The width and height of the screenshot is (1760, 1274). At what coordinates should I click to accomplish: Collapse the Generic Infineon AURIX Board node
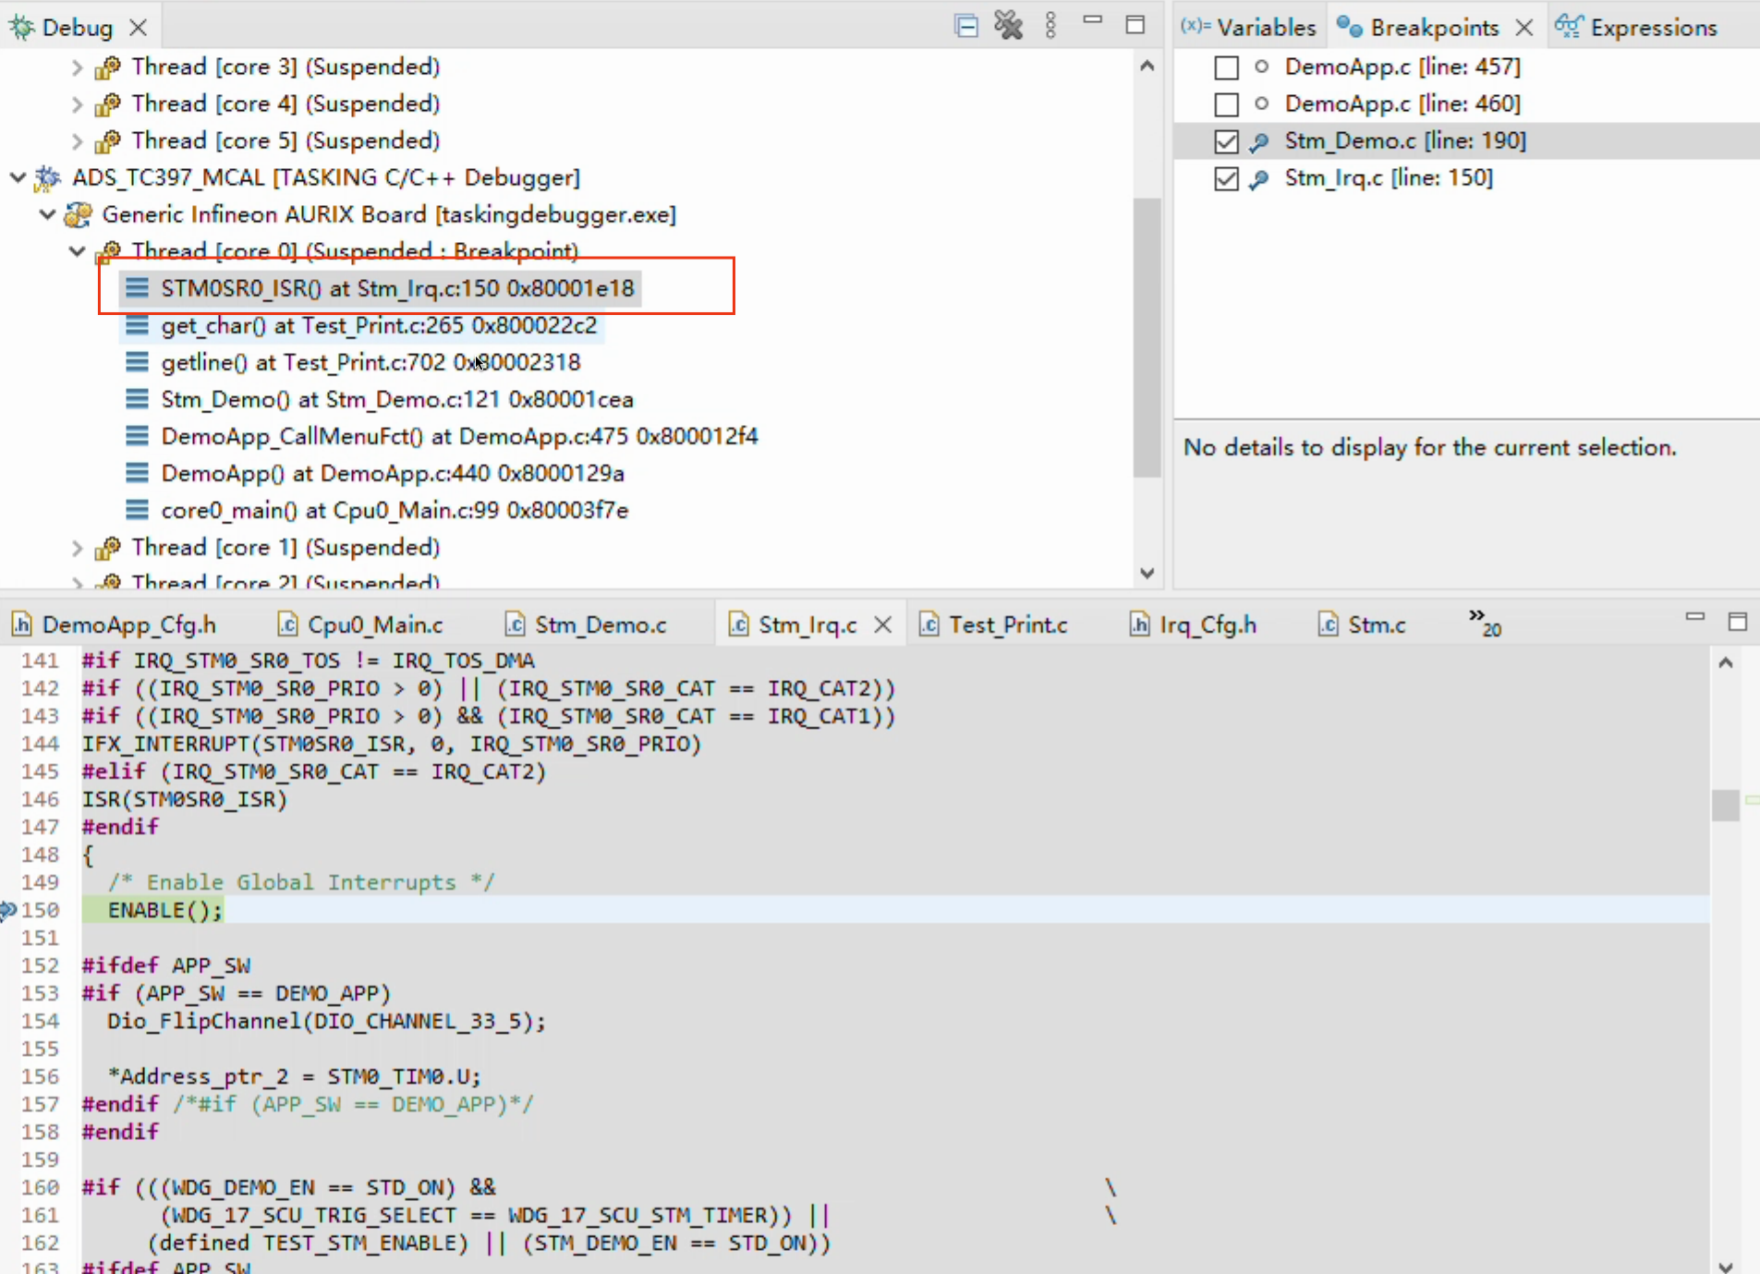pos(47,214)
